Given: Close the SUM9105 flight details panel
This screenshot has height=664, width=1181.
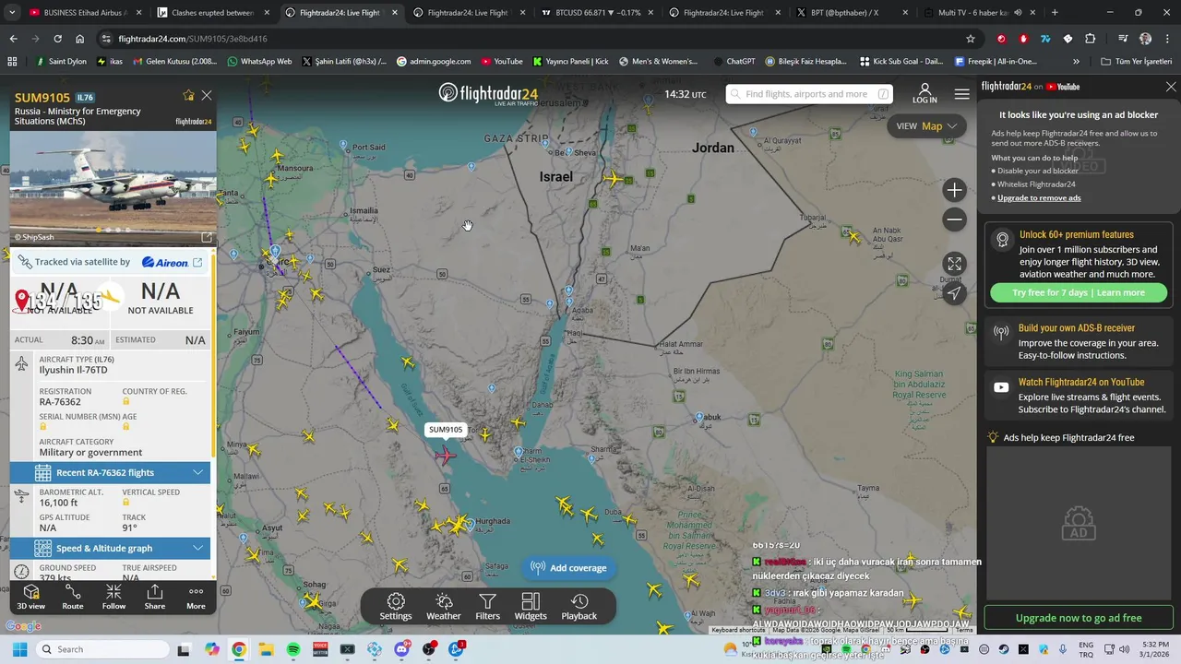Looking at the screenshot, I should click(207, 95).
